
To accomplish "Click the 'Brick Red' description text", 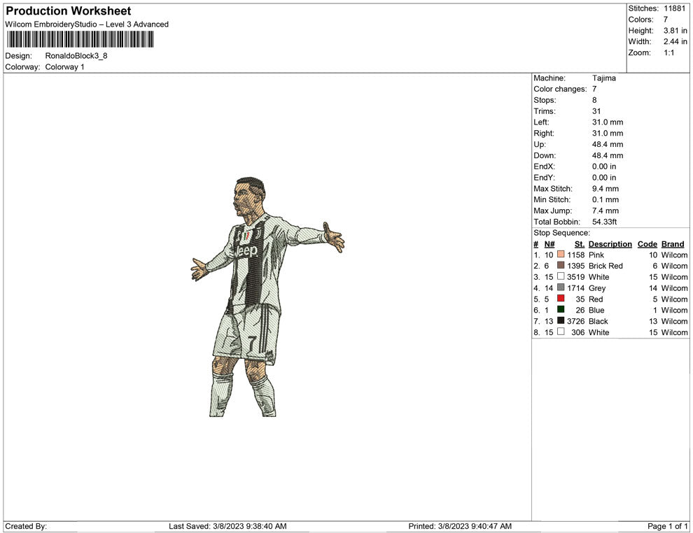I will point(605,266).
